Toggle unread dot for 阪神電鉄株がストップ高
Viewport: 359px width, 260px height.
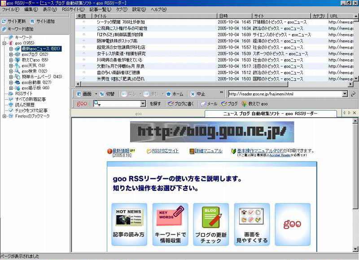84,41
